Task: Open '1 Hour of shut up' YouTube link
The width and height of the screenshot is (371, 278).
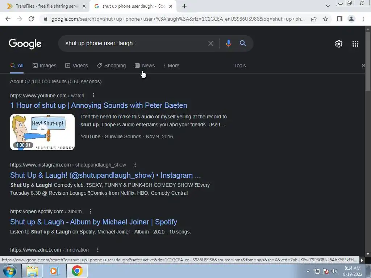Action: pyautogui.click(x=99, y=105)
